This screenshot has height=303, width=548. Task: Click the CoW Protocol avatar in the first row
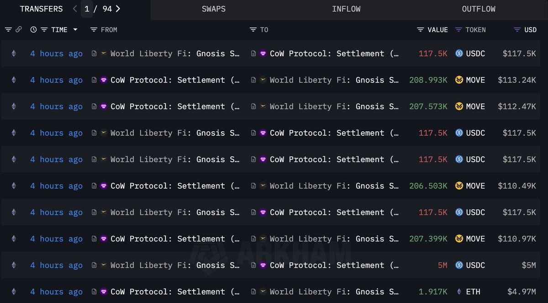(x=263, y=53)
